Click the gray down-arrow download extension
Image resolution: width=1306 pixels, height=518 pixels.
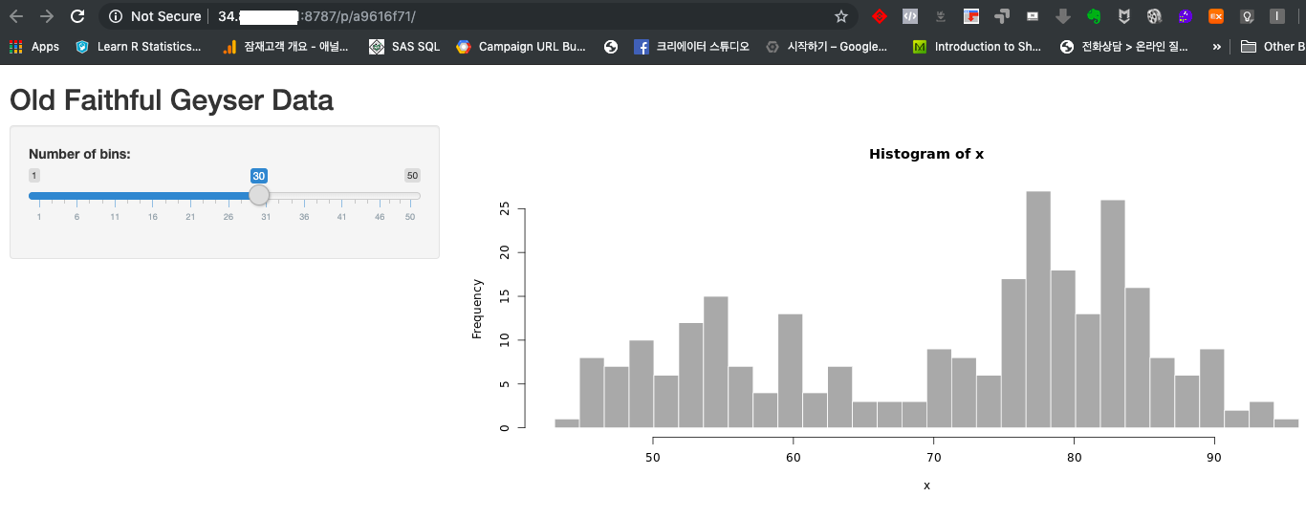(x=1062, y=16)
